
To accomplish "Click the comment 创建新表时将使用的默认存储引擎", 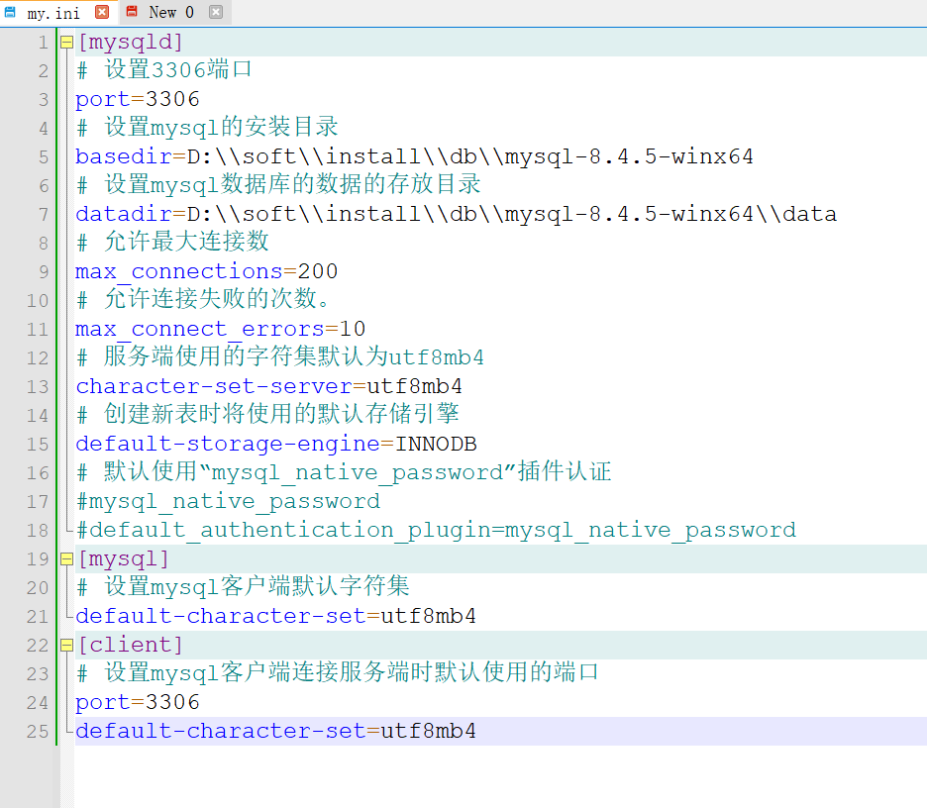I will click(267, 414).
